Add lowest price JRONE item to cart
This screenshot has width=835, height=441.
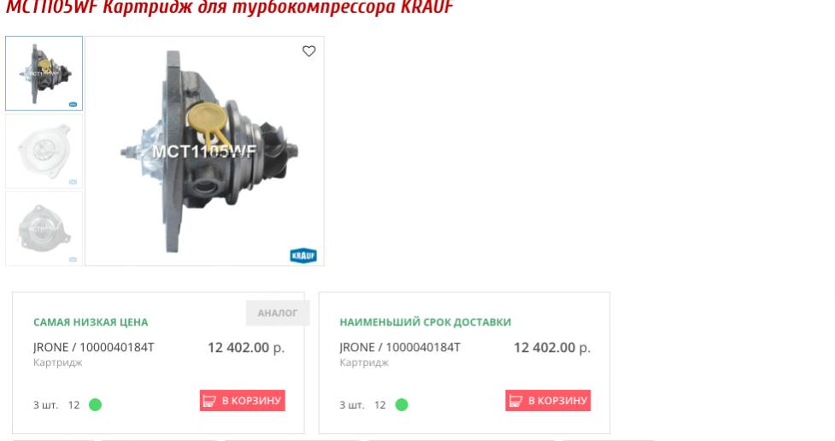pos(243,401)
